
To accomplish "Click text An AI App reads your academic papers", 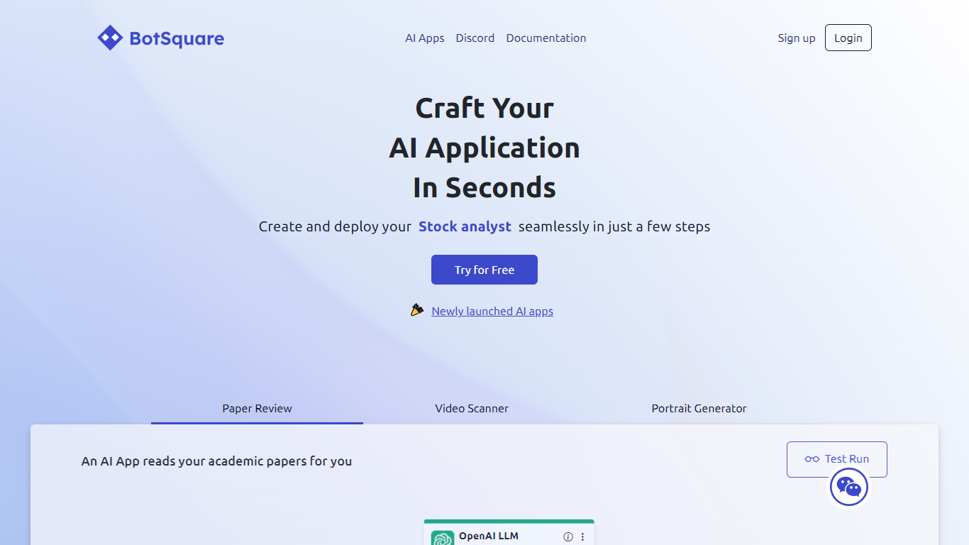I will 216,461.
